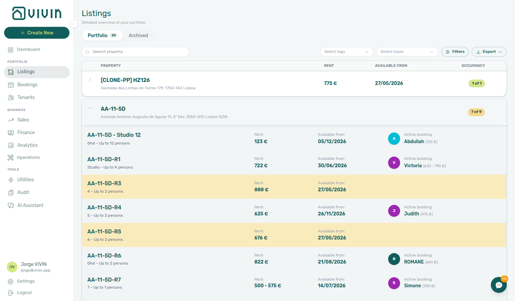Click the OCCUPANCY column header
The image size is (515, 301).
(473, 66)
